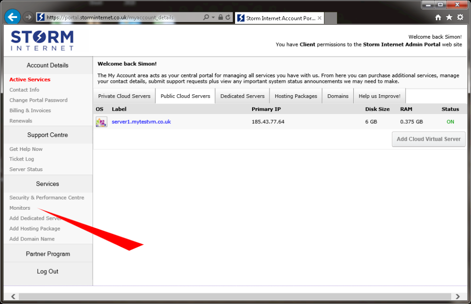
Task: Click the Add Cloud Virtual Server button
Action: click(429, 139)
